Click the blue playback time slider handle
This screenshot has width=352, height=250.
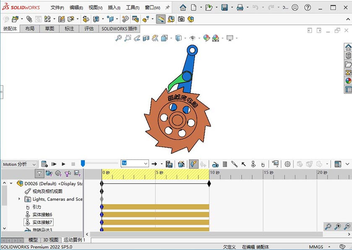(83, 163)
